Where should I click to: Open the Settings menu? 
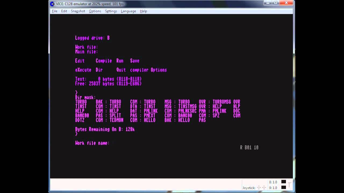coord(111,11)
